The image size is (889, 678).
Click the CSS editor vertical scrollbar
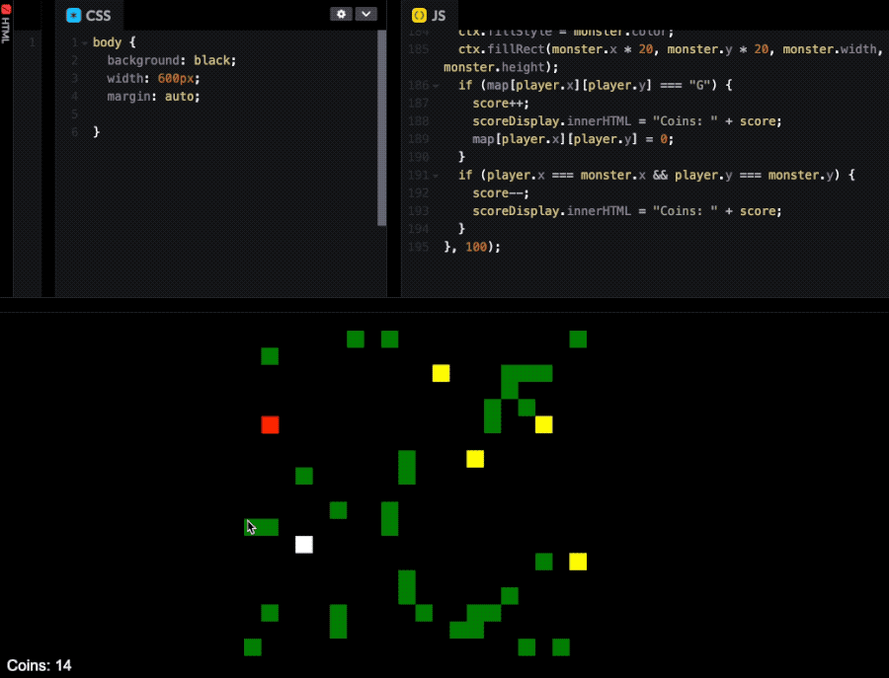pyautogui.click(x=382, y=128)
